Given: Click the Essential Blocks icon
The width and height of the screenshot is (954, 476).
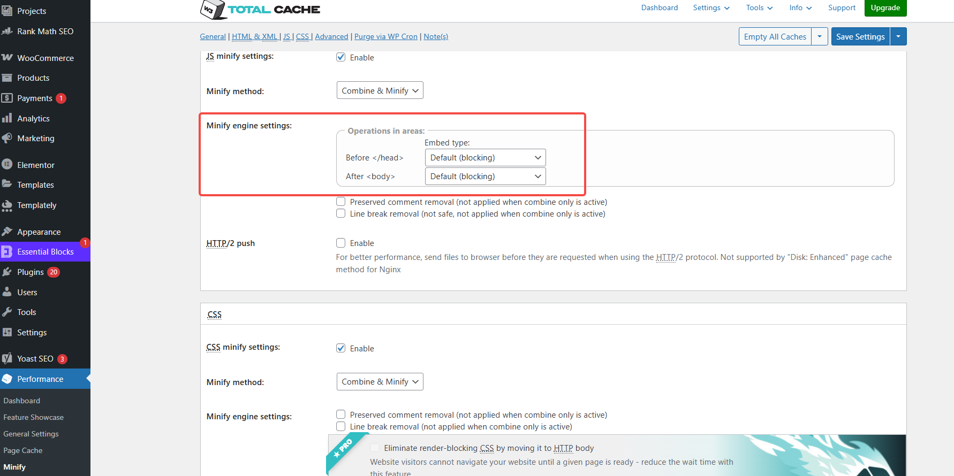Looking at the screenshot, I should 7,251.
